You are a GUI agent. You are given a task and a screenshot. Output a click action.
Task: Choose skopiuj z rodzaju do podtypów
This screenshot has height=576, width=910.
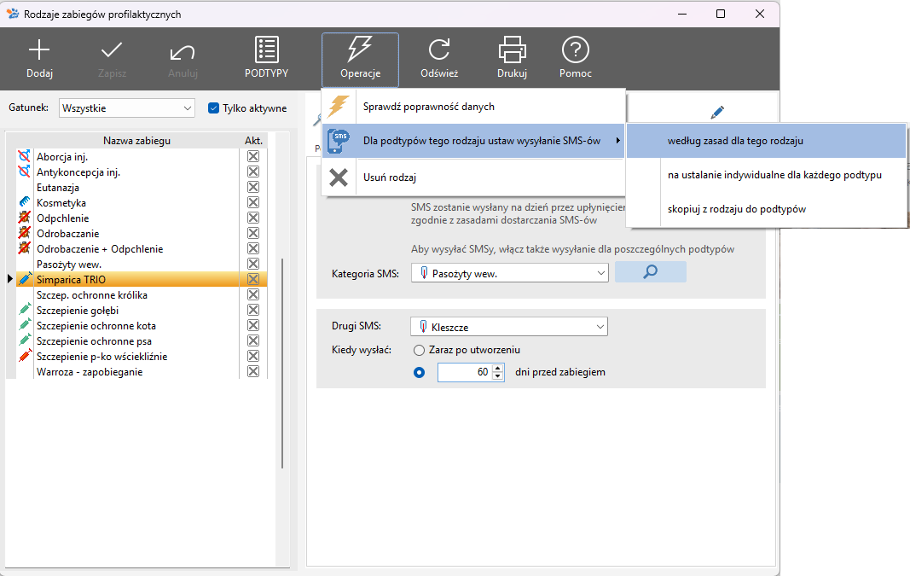[736, 209]
